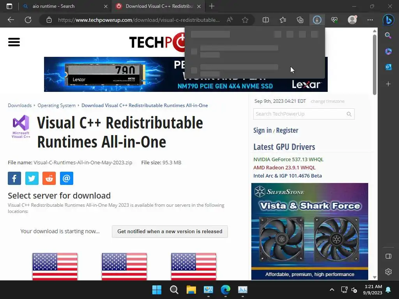Open Visual C++ Redistributable All-in-One breadcrumb
Image resolution: width=399 pixels, height=299 pixels.
(145, 106)
